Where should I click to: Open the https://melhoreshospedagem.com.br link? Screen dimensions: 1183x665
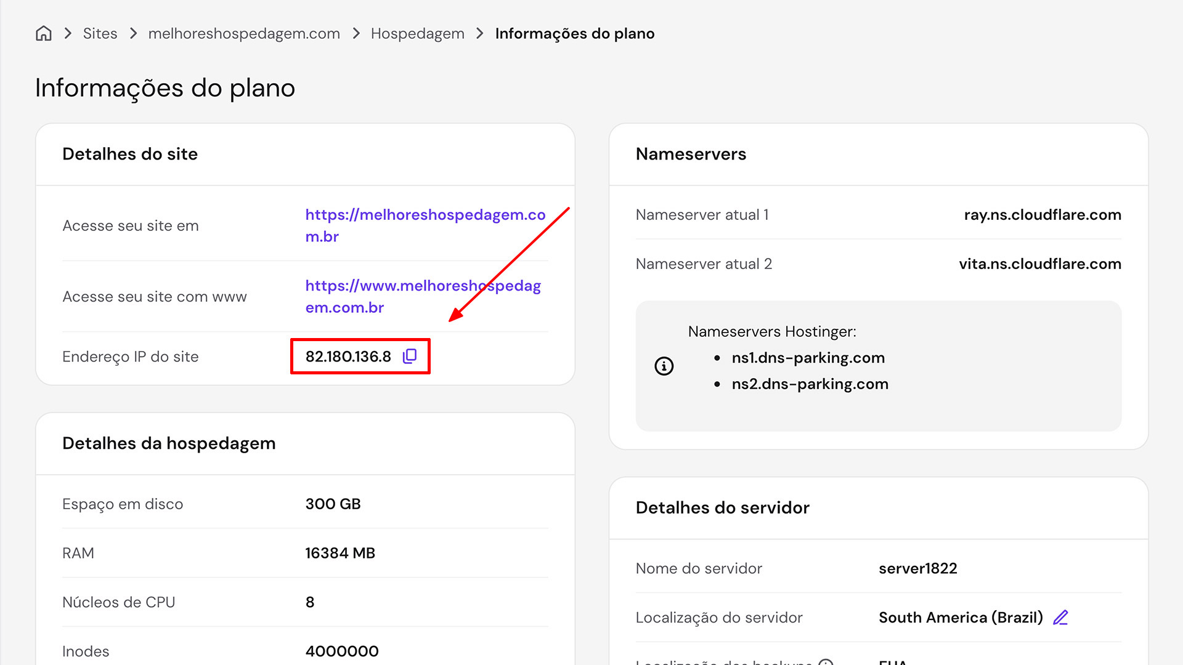click(425, 225)
